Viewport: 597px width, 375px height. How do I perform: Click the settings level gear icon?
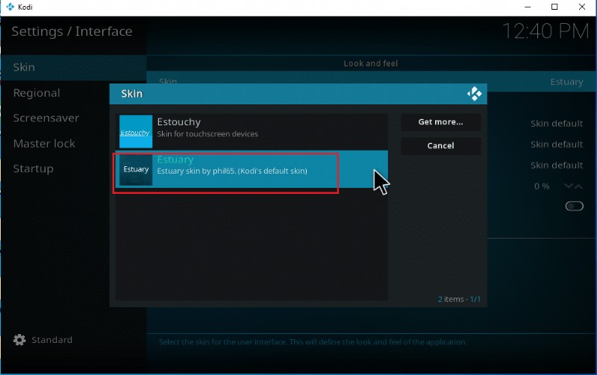(x=19, y=340)
